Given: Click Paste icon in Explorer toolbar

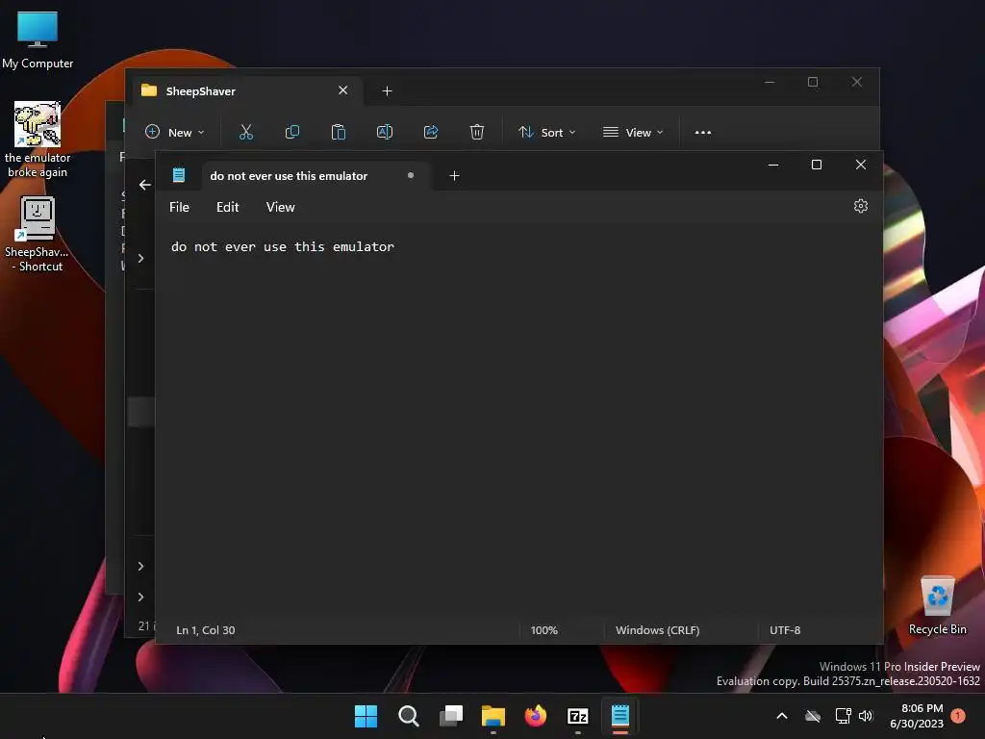Looking at the screenshot, I should tap(338, 132).
